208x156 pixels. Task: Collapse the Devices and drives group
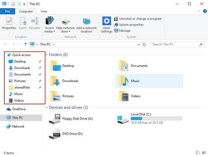46,107
